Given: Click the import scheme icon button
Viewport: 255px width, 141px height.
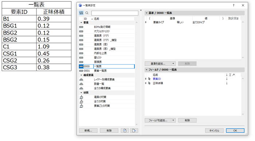Looking at the screenshot, I should (125, 130).
